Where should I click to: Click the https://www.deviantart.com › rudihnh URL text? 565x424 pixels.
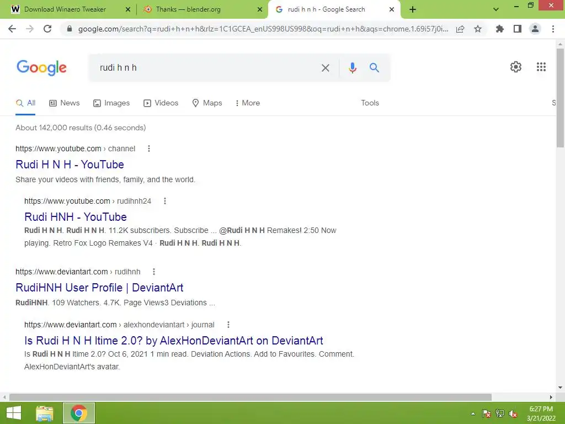click(78, 272)
